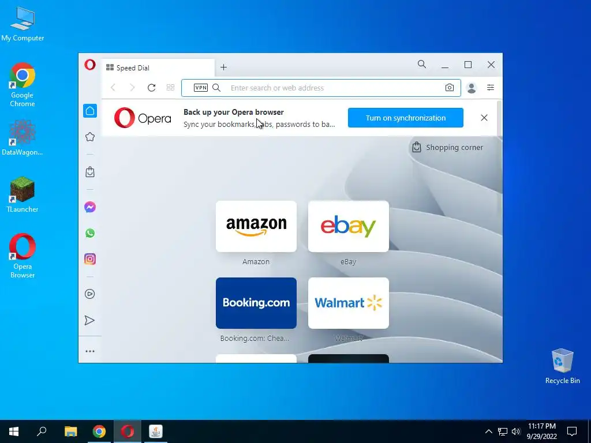Click the Amazon tile label text

point(256,262)
